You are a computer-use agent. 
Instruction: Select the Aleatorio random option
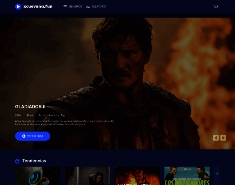click(x=99, y=6)
